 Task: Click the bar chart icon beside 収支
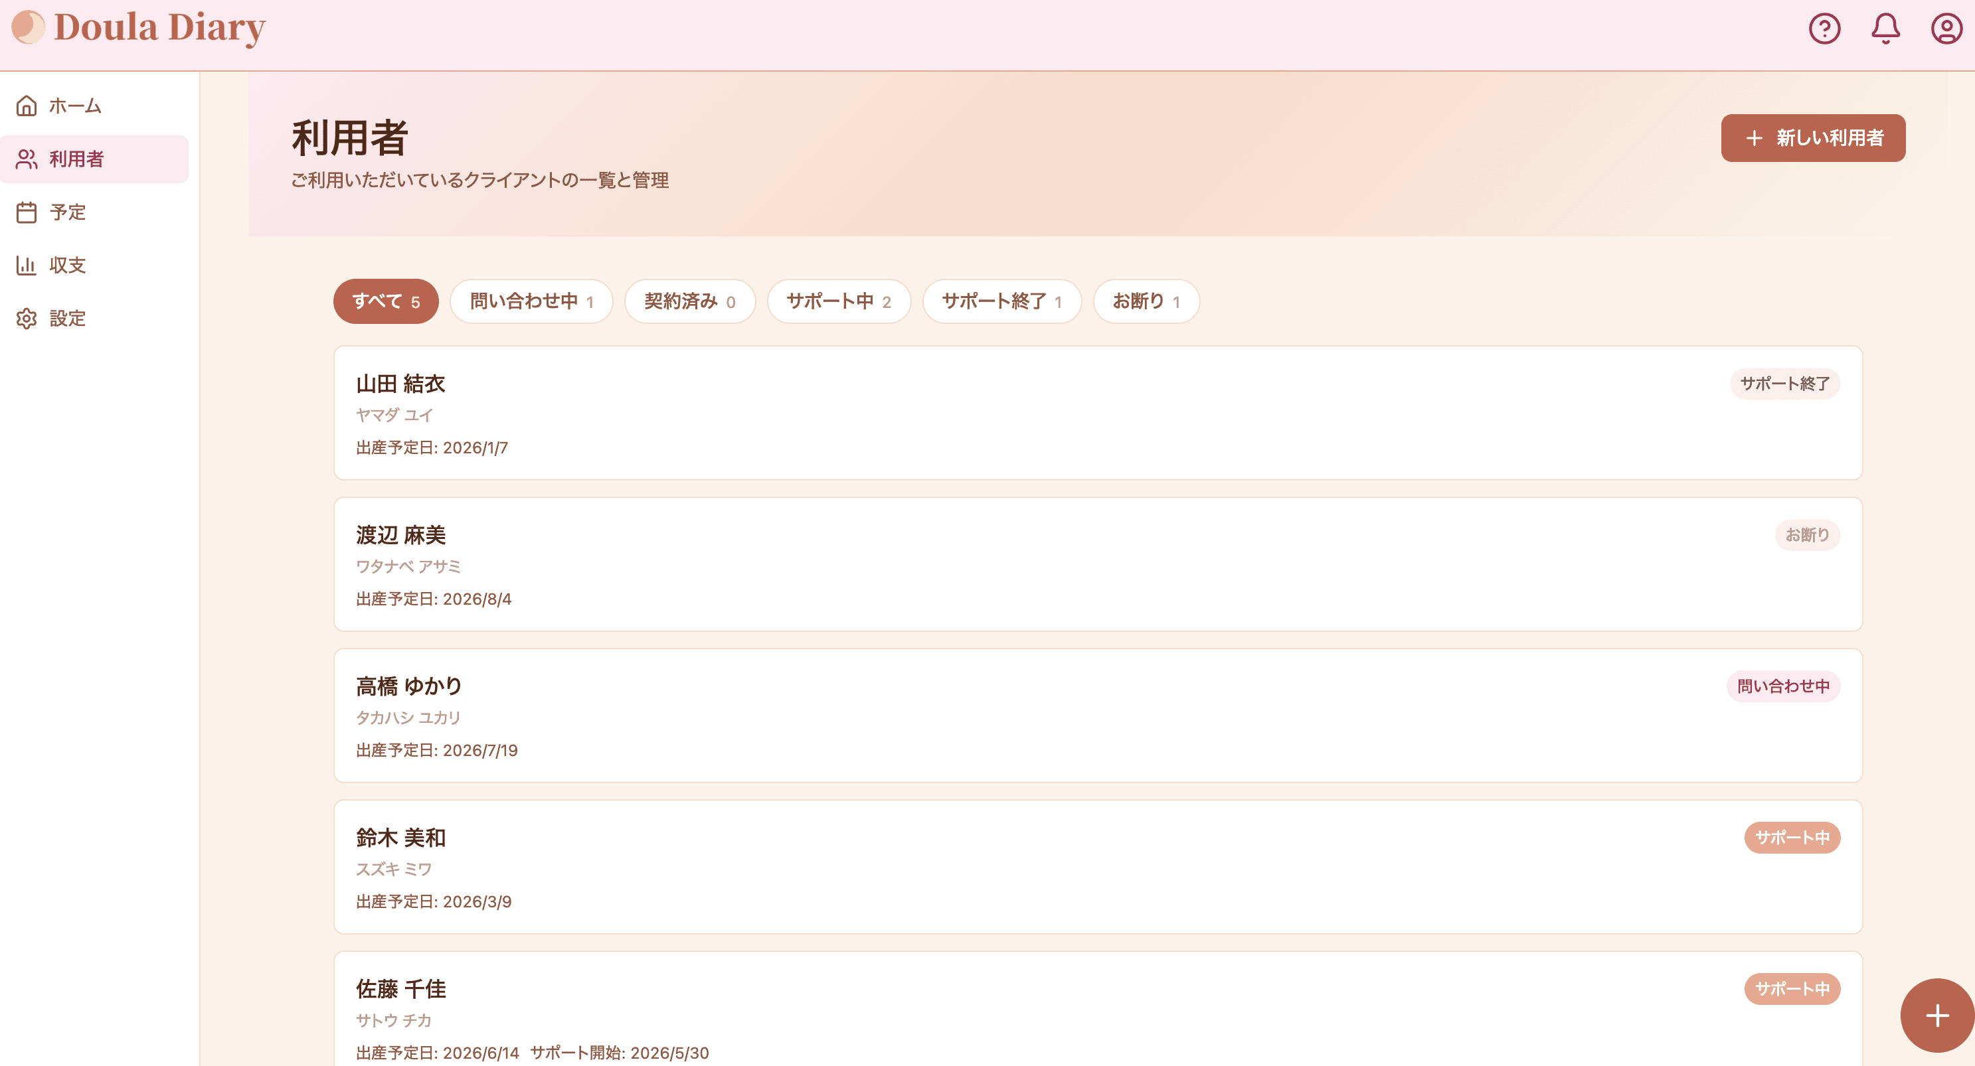coord(27,265)
